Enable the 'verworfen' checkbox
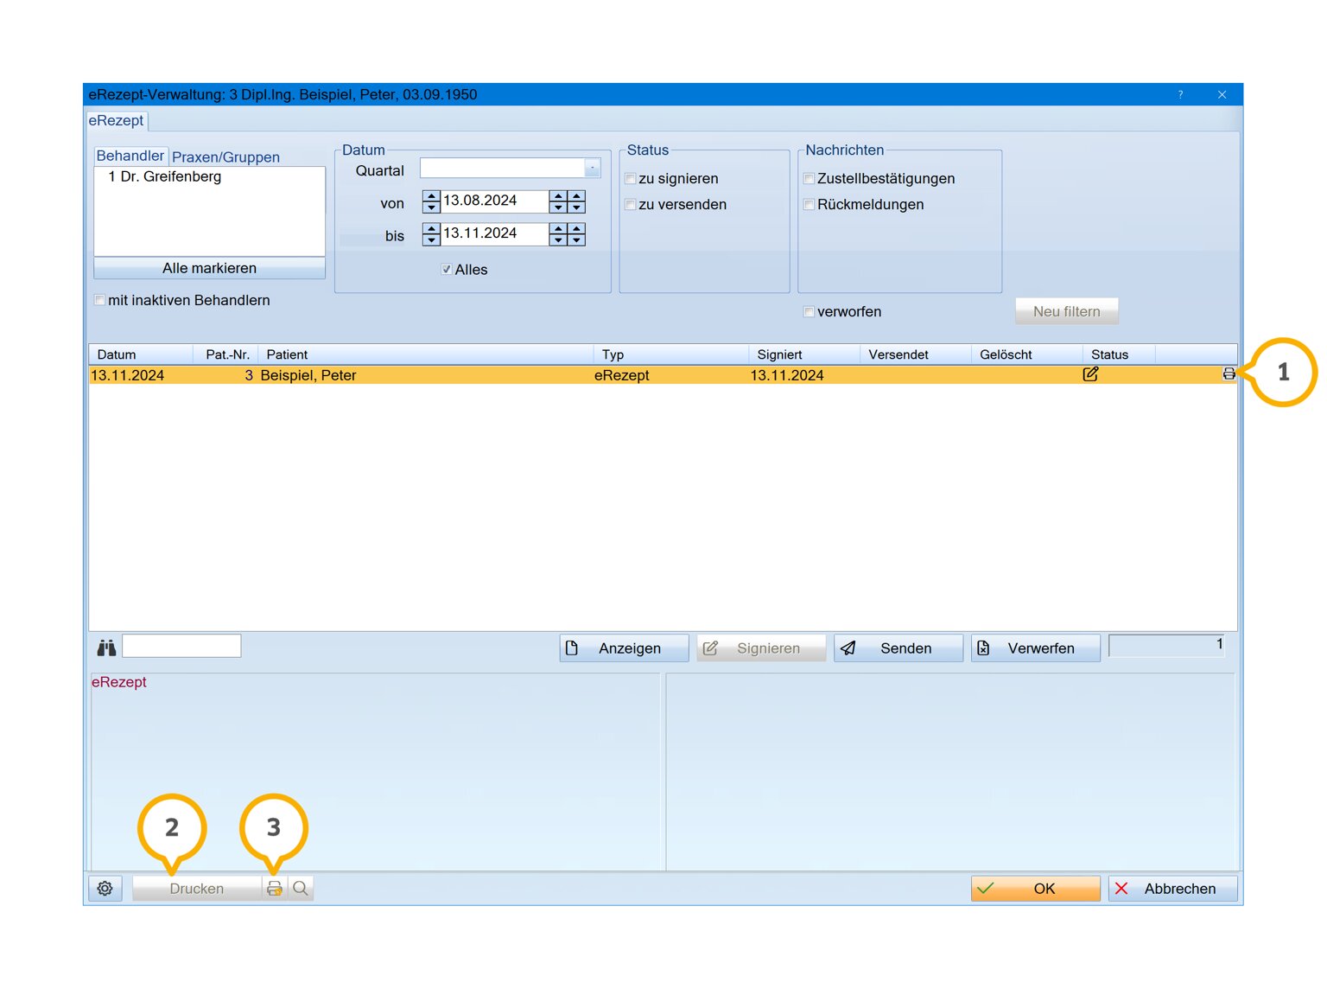 pyautogui.click(x=810, y=312)
